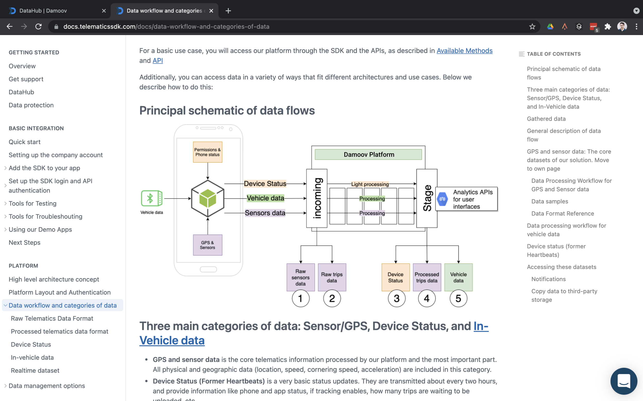Navigate to Device Status sidebar item
643x401 pixels.
(x=30, y=344)
